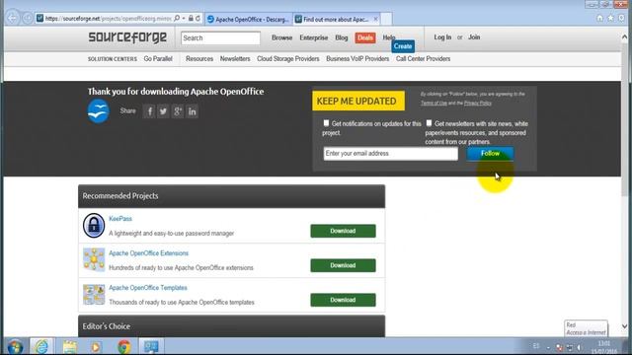
Task: Click the lock security icon in address bar
Action: 191,18
